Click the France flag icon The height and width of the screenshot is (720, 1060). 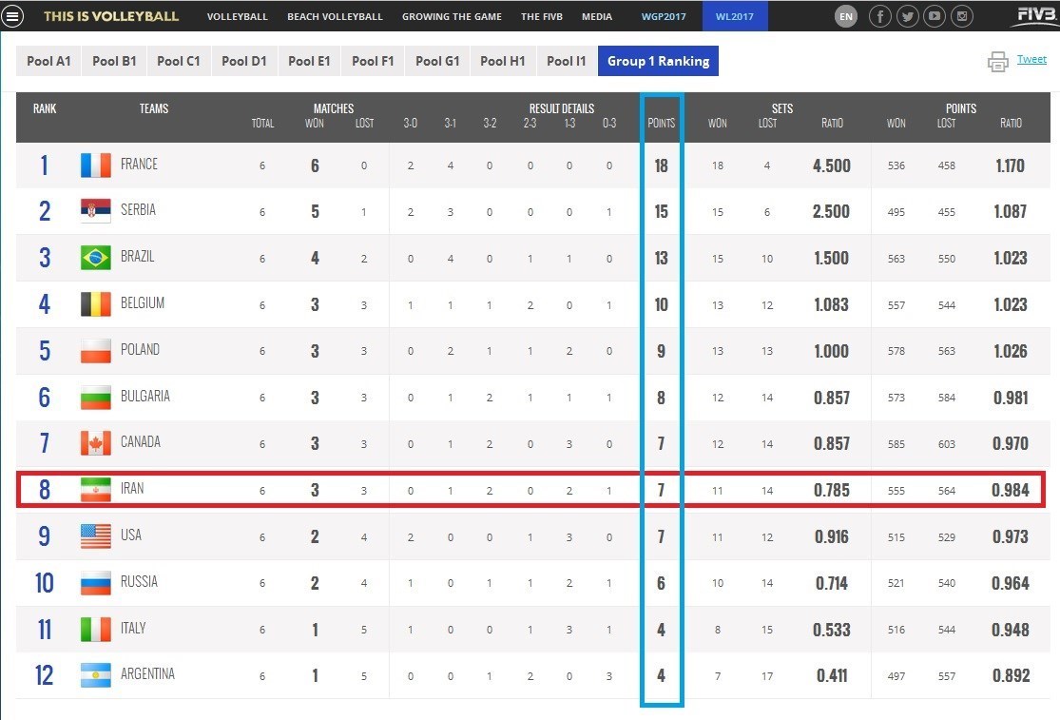(x=96, y=165)
